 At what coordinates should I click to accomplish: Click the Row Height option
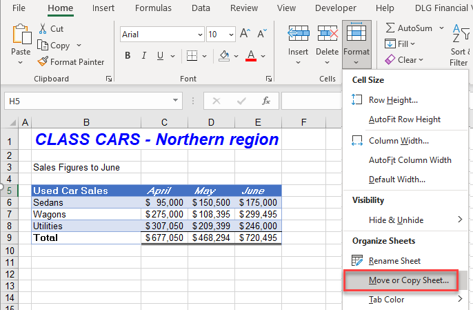coord(393,99)
